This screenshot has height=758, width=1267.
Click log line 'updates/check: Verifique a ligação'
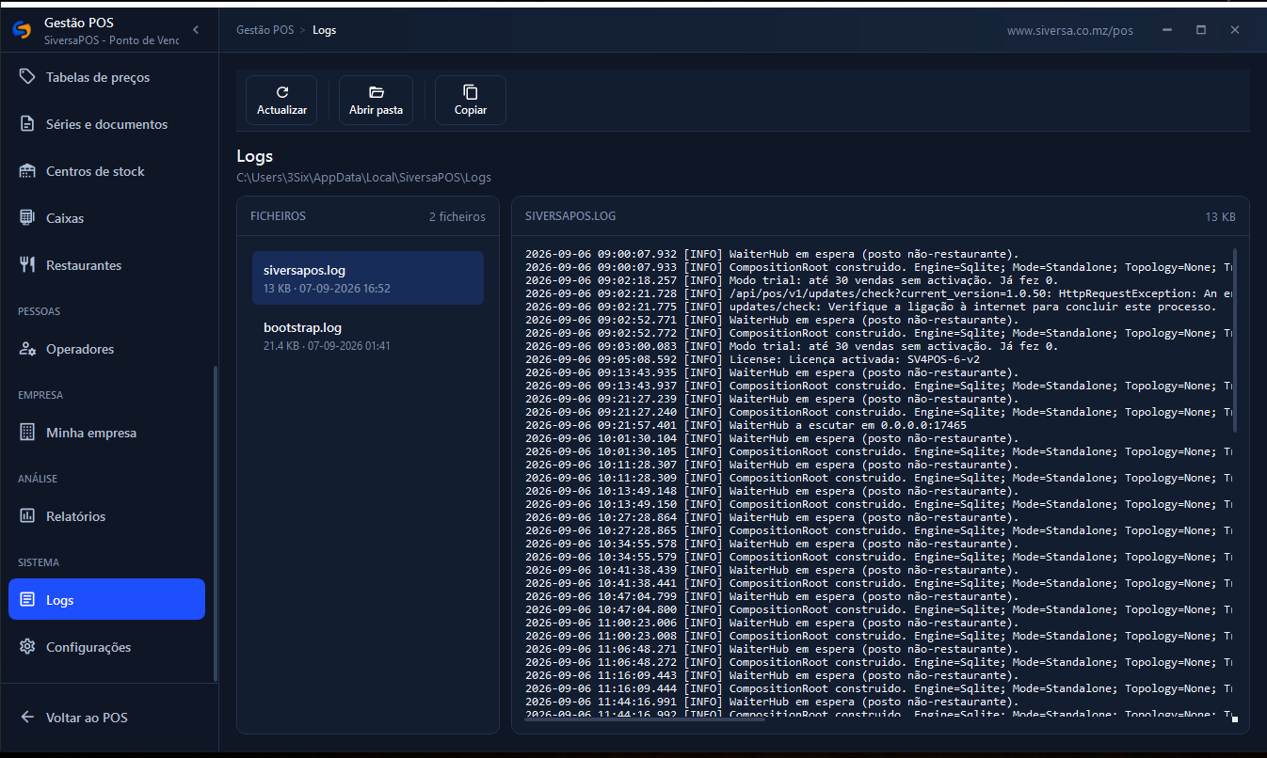[x=871, y=307]
